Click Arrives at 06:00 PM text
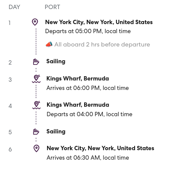170x176 pixels. 88,88
